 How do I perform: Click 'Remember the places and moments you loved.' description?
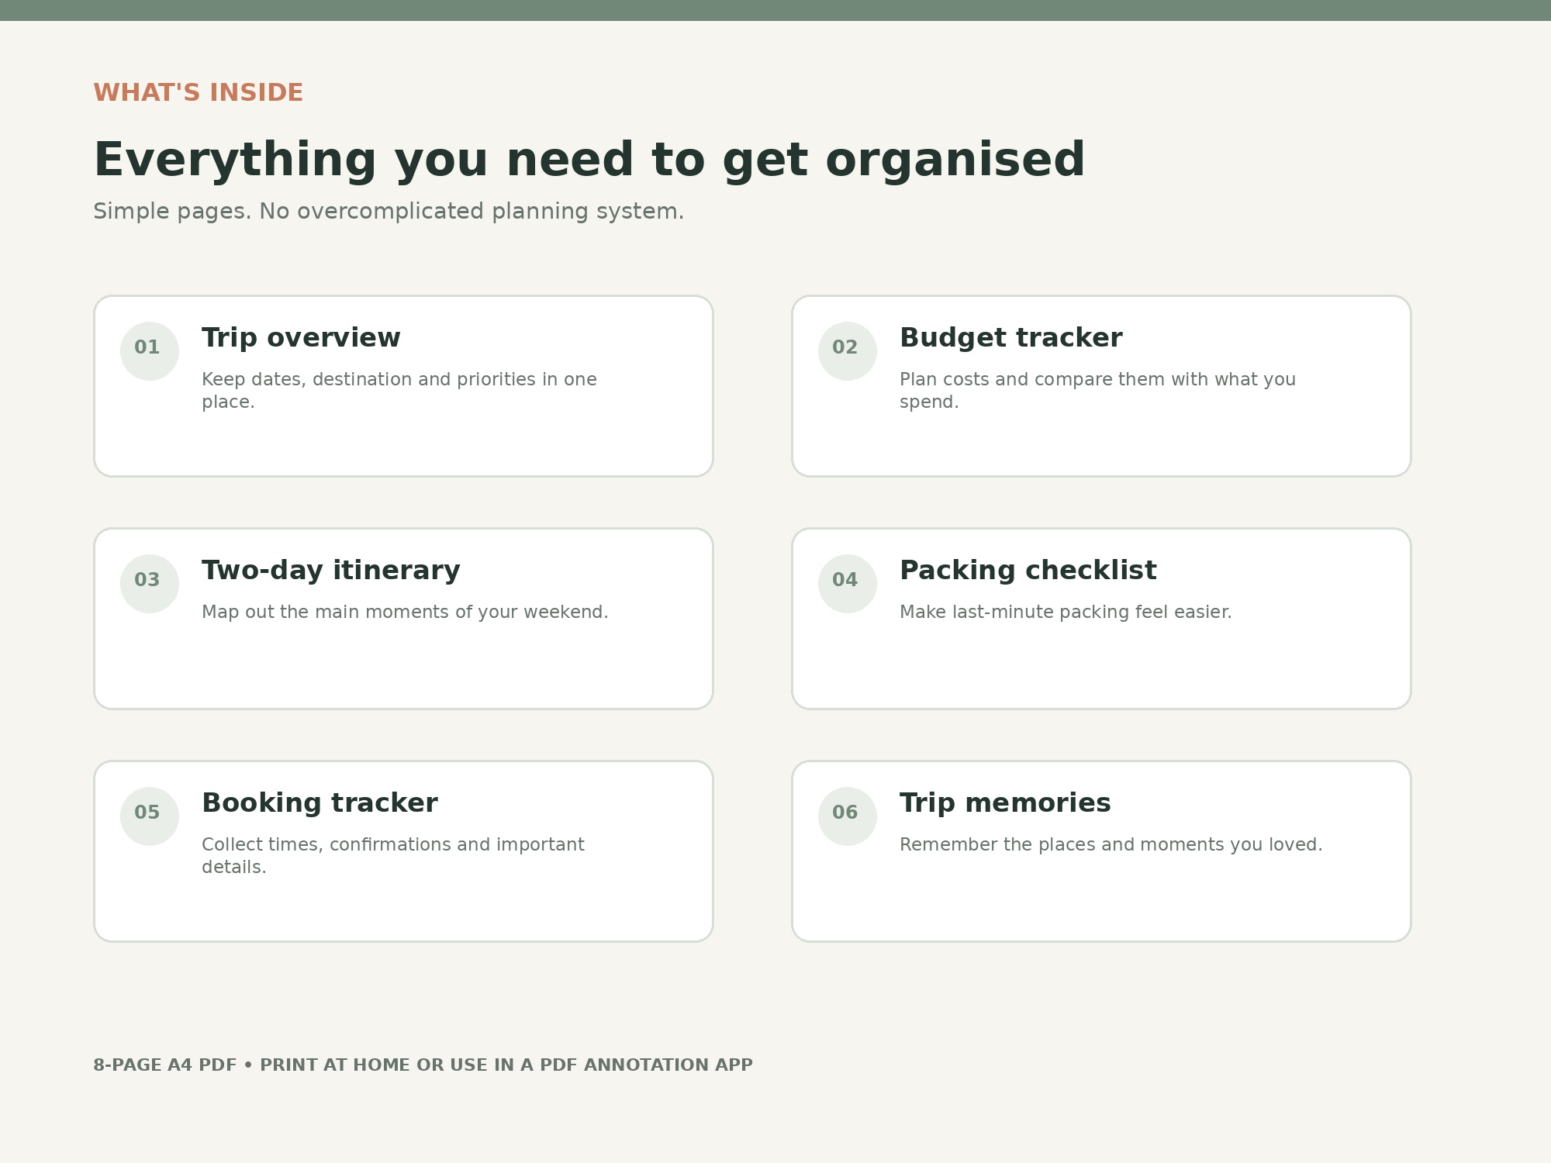pos(1111,845)
